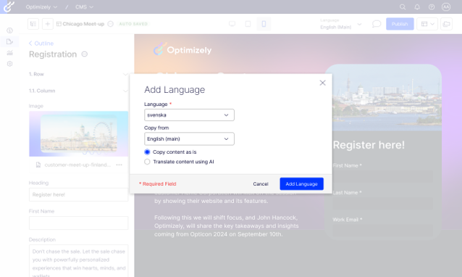This screenshot has height=277, width=462.
Task: Open the search icon in top bar
Action: tap(403, 7)
